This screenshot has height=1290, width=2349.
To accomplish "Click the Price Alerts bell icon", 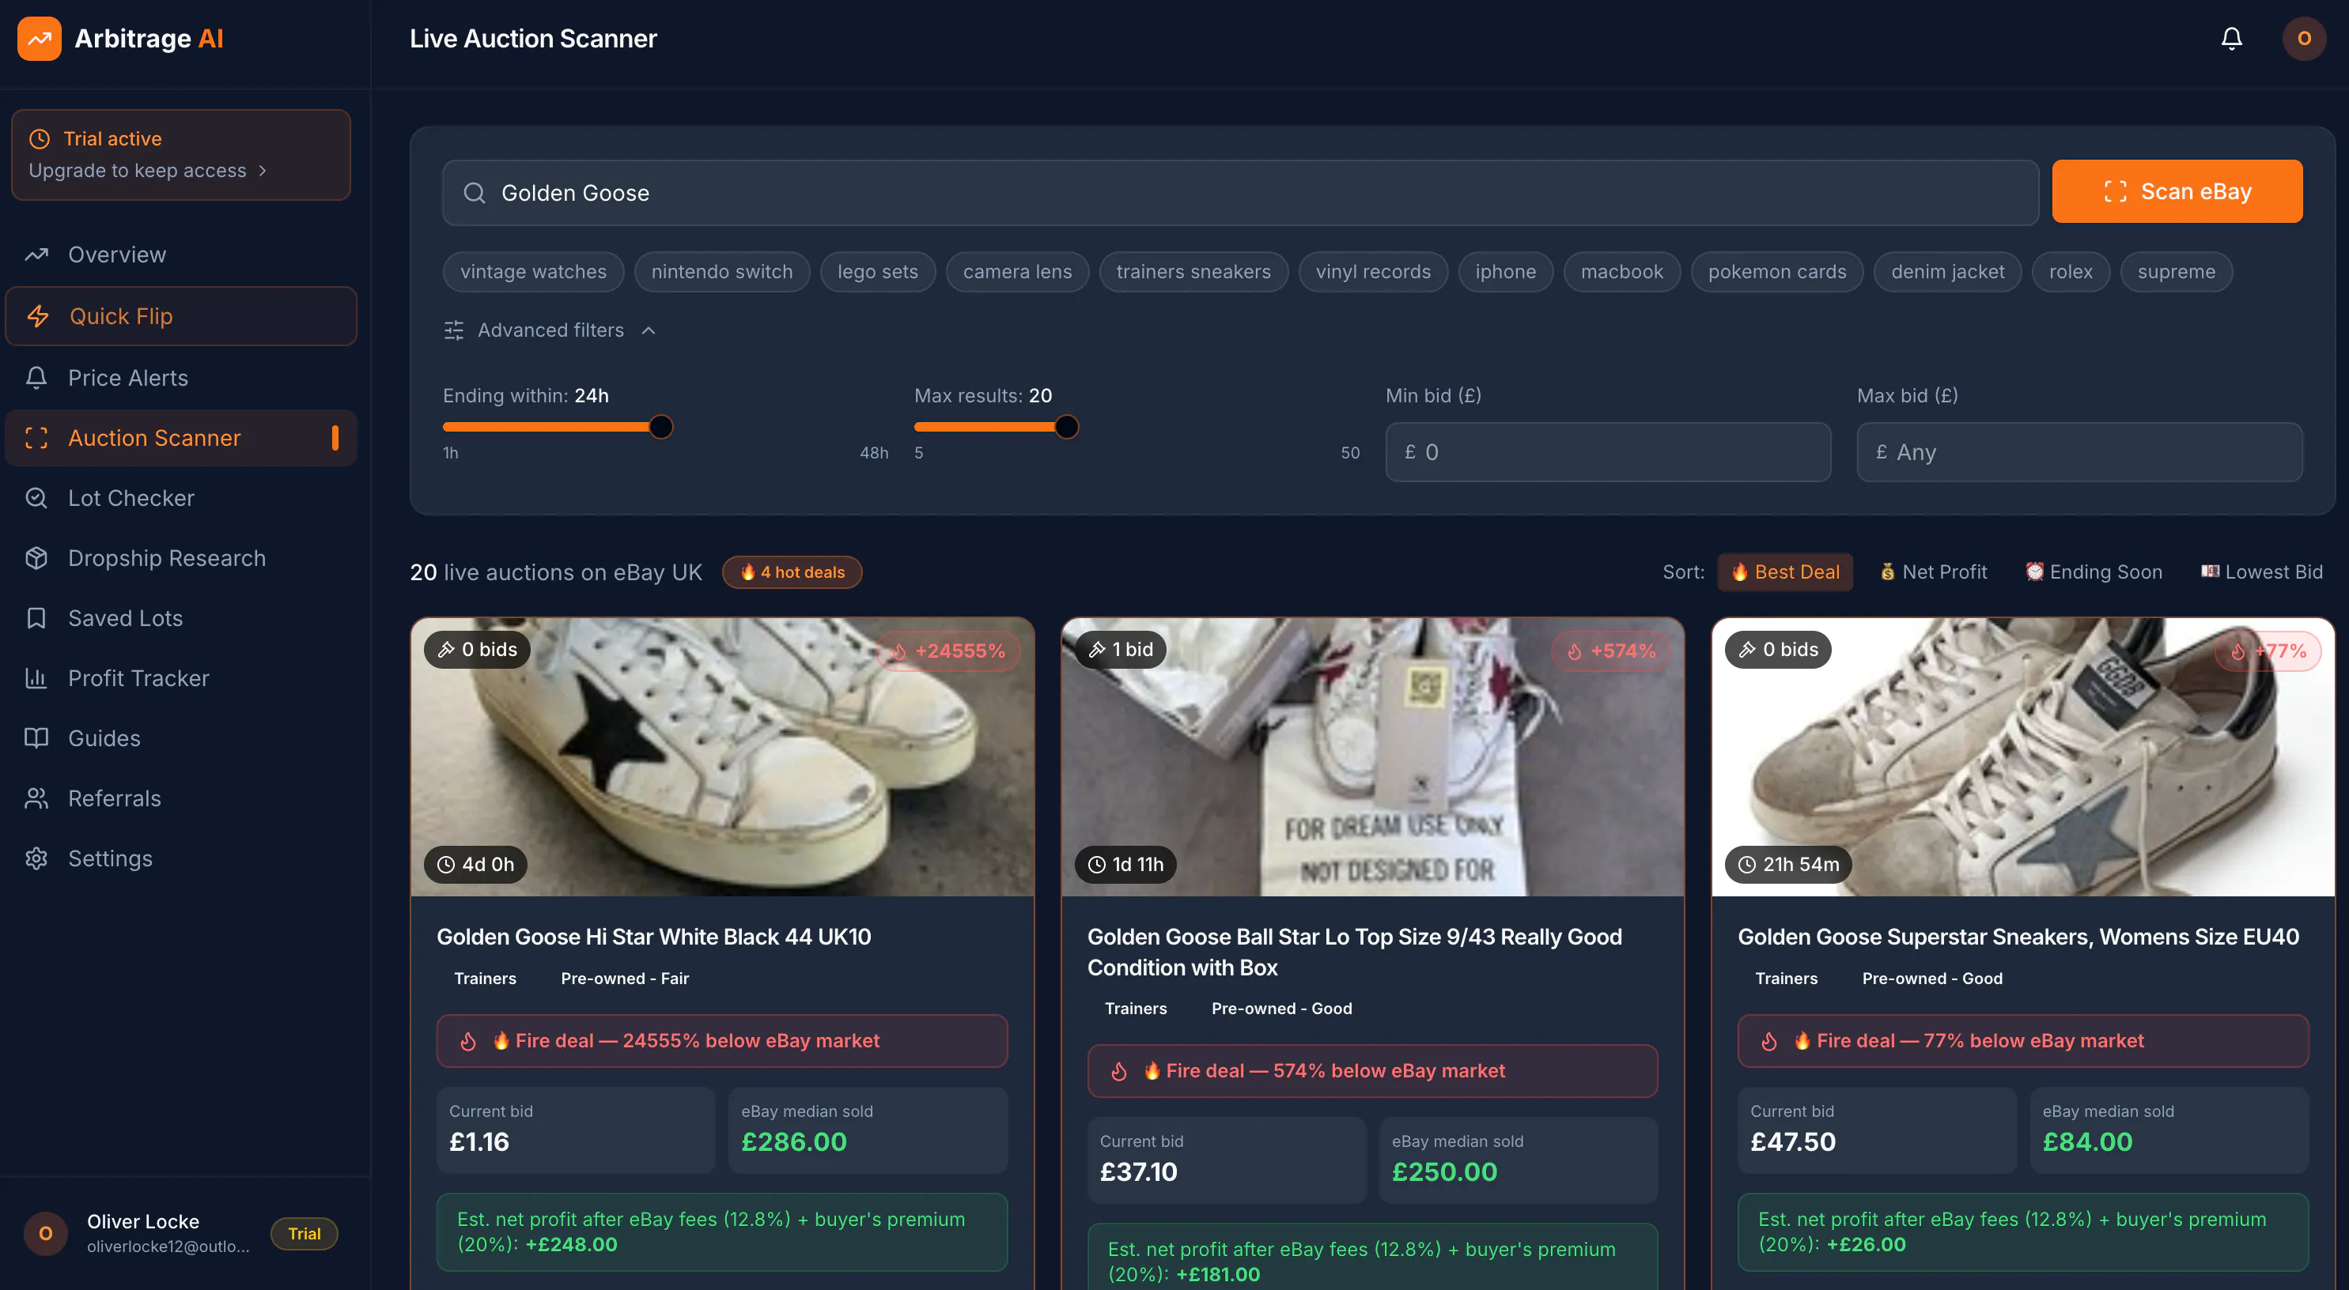I will tap(36, 377).
